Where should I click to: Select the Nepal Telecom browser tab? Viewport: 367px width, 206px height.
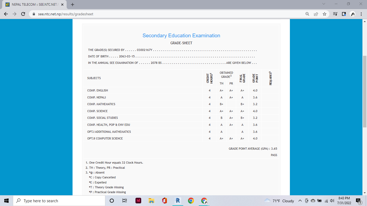pyautogui.click(x=32, y=5)
